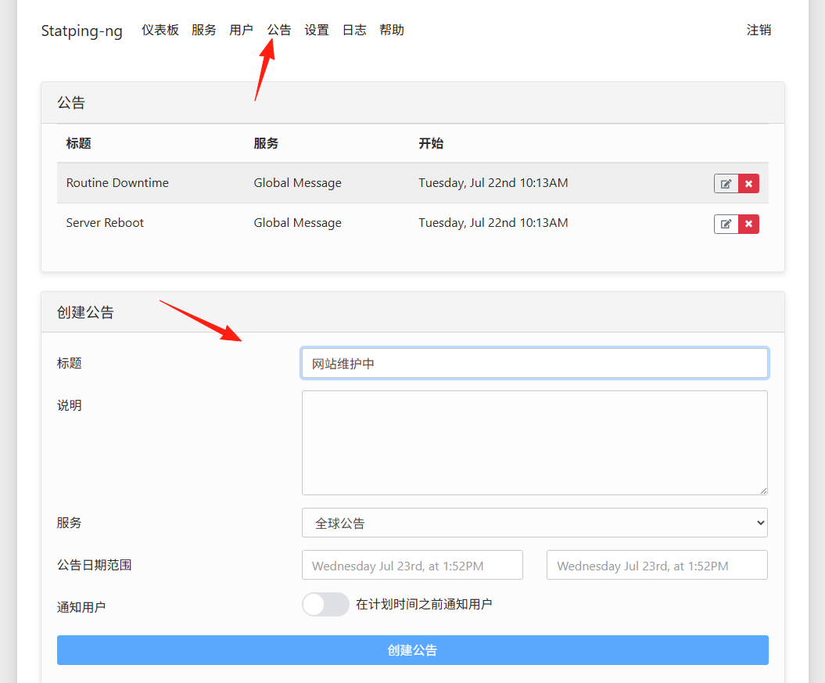This screenshot has width=825, height=683.
Task: Click the 服务 column header in table
Action: (x=266, y=143)
